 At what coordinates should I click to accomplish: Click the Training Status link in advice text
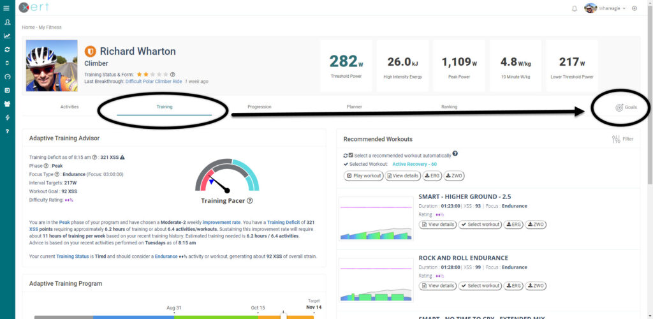tap(73, 256)
